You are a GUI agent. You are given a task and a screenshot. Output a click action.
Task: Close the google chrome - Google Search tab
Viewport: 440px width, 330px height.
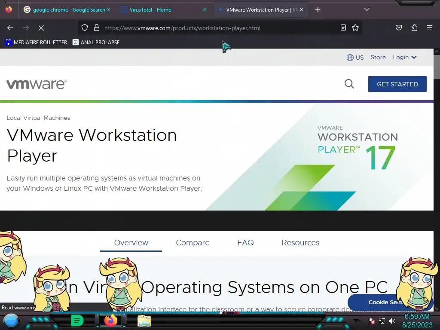(108, 9)
